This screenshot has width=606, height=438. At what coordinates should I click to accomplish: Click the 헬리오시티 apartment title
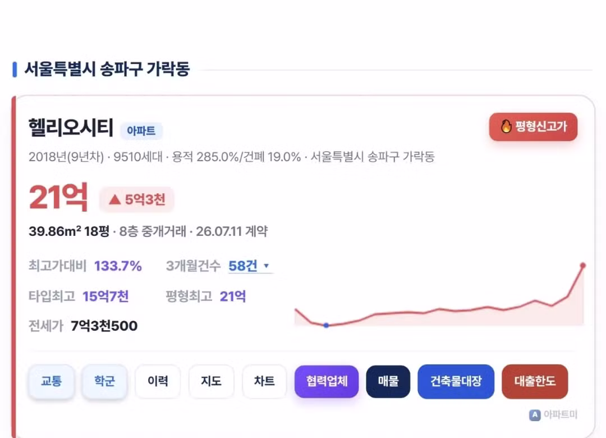coord(71,127)
